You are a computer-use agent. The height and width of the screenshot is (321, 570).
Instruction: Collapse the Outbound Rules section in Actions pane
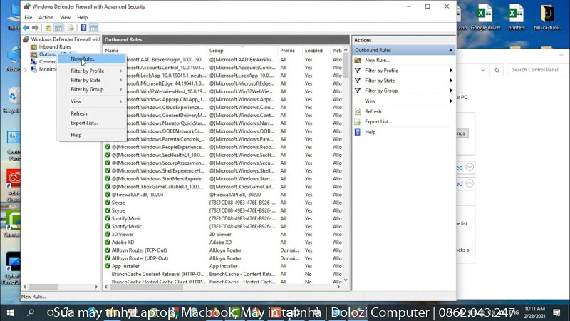click(x=450, y=50)
